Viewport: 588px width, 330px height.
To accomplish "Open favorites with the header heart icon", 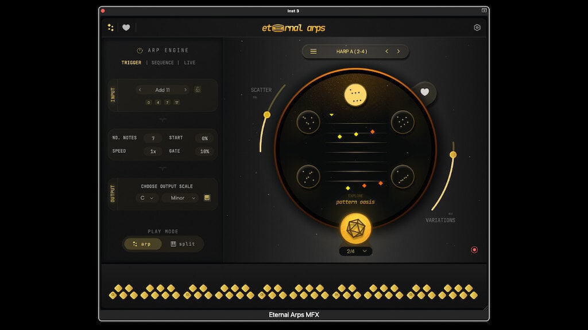I will 126,27.
